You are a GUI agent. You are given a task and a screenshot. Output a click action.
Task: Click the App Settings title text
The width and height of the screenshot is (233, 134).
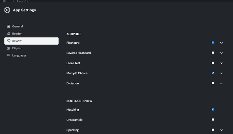click(x=24, y=10)
